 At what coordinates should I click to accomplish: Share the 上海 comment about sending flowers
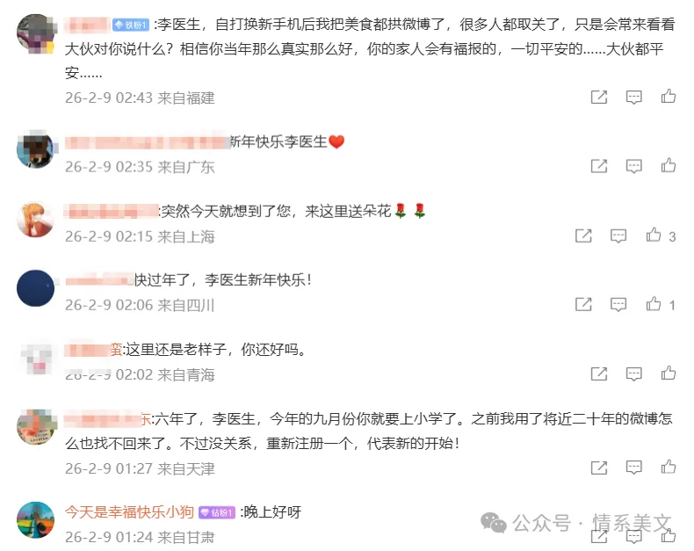coord(583,236)
